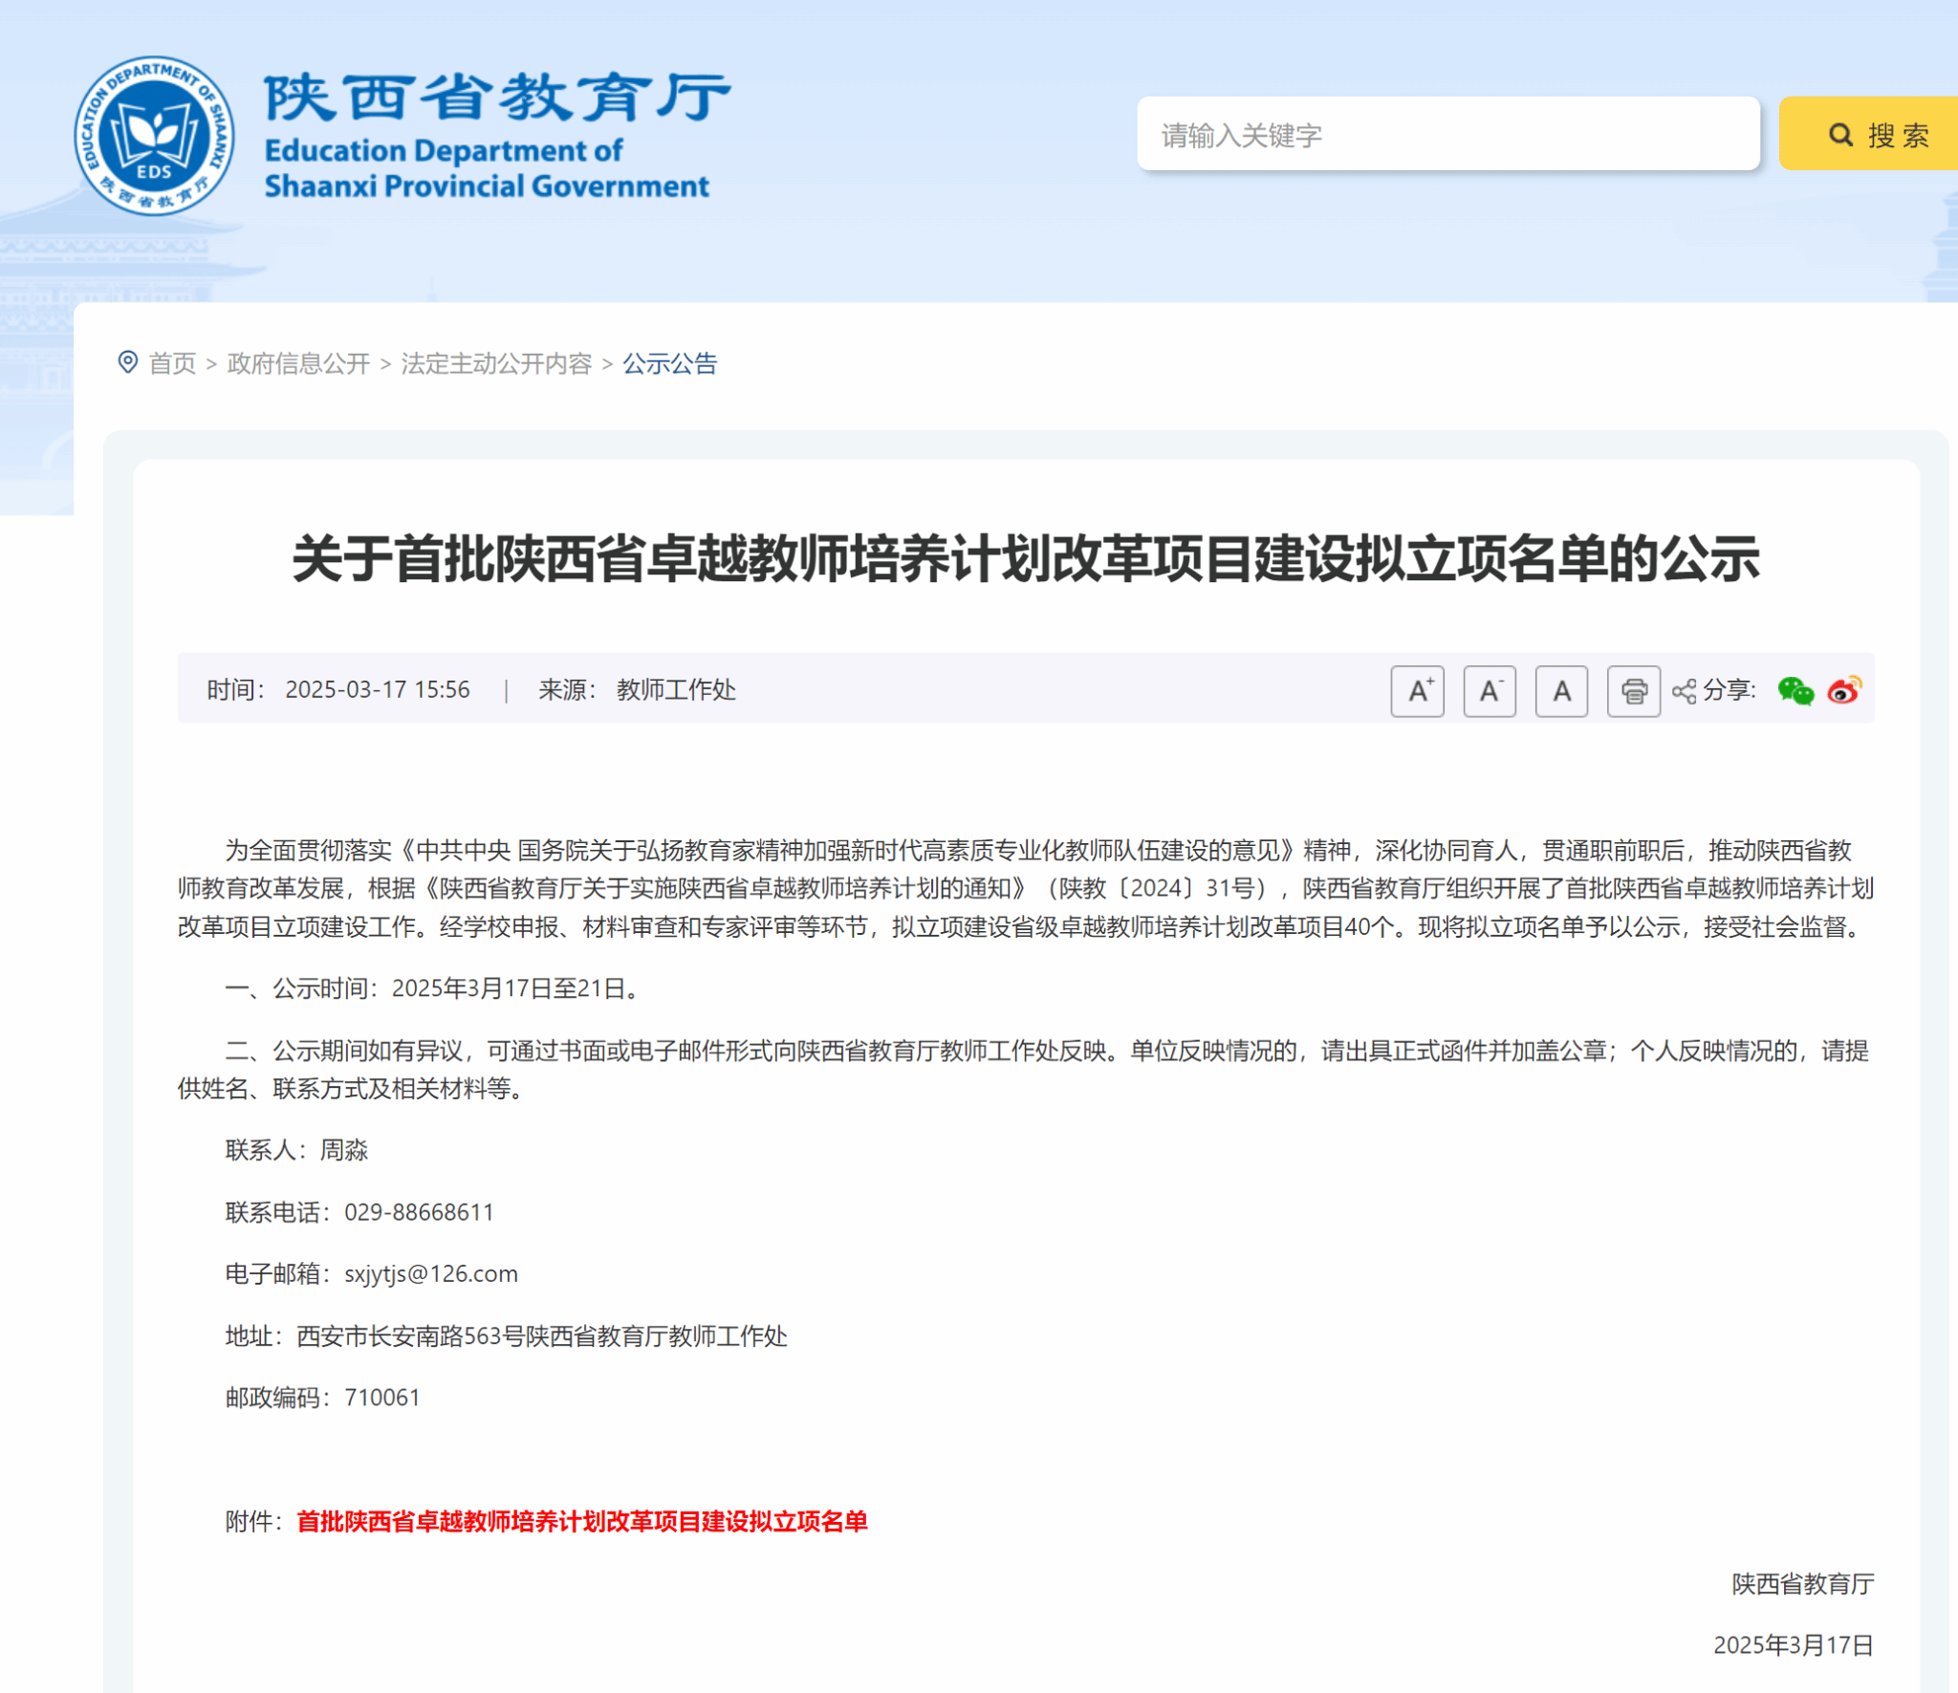The width and height of the screenshot is (1958, 1693).
Task: Open 法定主动公开内容 breadcrumb link
Action: pos(496,363)
